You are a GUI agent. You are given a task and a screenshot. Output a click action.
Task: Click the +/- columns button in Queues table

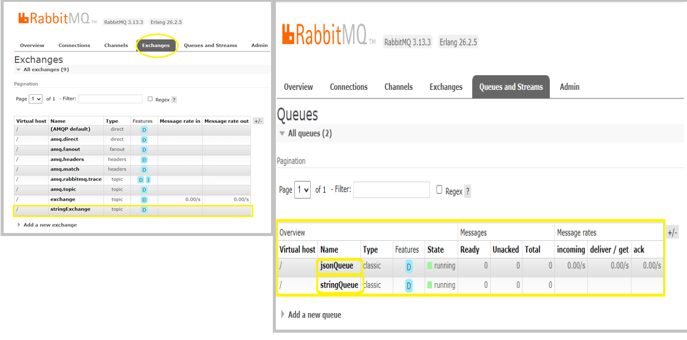(x=672, y=232)
